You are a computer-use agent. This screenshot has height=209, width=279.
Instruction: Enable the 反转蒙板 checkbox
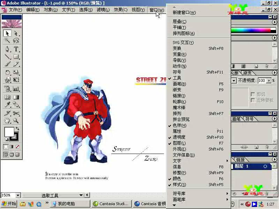pyautogui.click(x=252, y=100)
